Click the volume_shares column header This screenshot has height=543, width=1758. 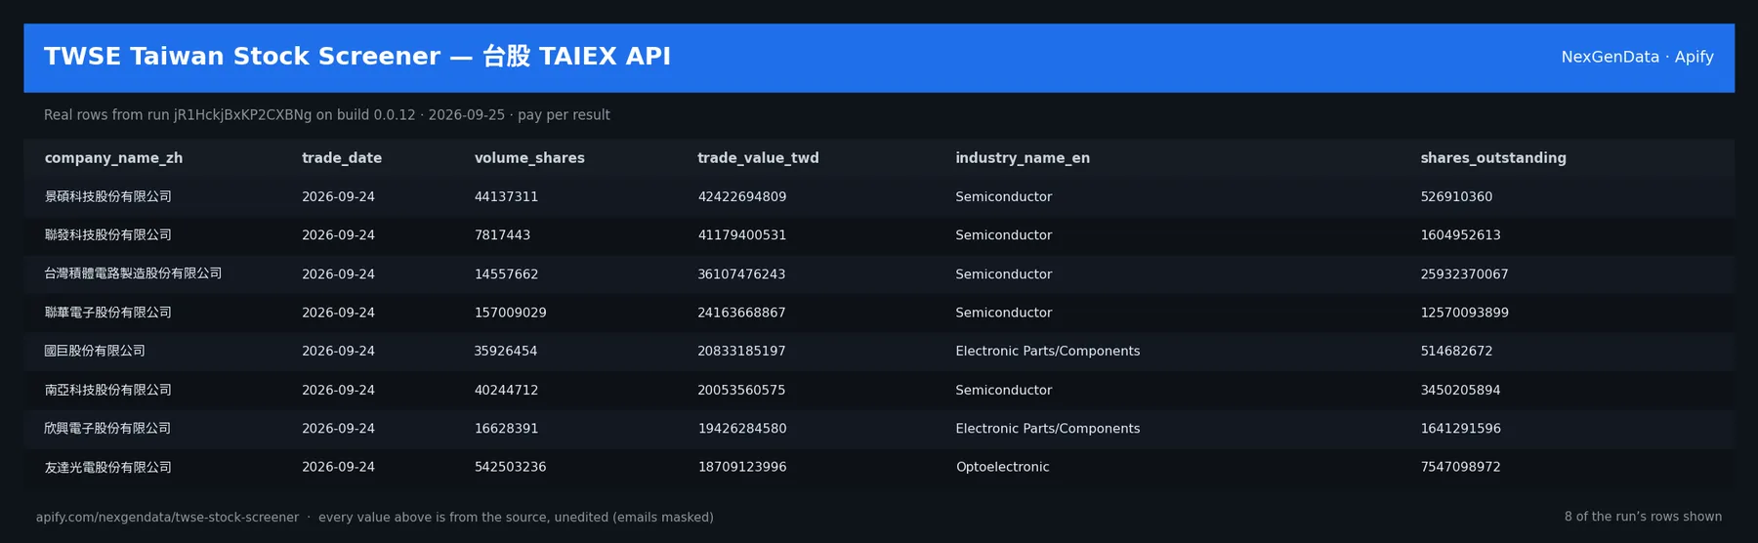click(x=529, y=158)
